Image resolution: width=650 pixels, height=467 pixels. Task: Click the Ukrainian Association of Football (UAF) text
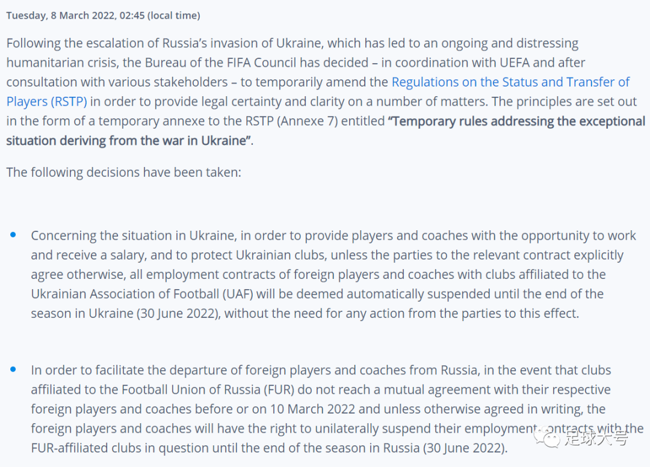click(142, 294)
